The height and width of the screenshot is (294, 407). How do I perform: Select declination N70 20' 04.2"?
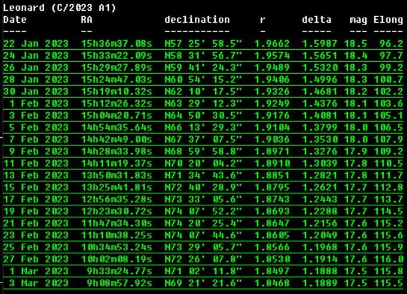point(203,163)
